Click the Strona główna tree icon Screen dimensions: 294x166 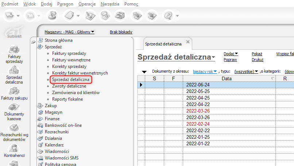point(40,40)
